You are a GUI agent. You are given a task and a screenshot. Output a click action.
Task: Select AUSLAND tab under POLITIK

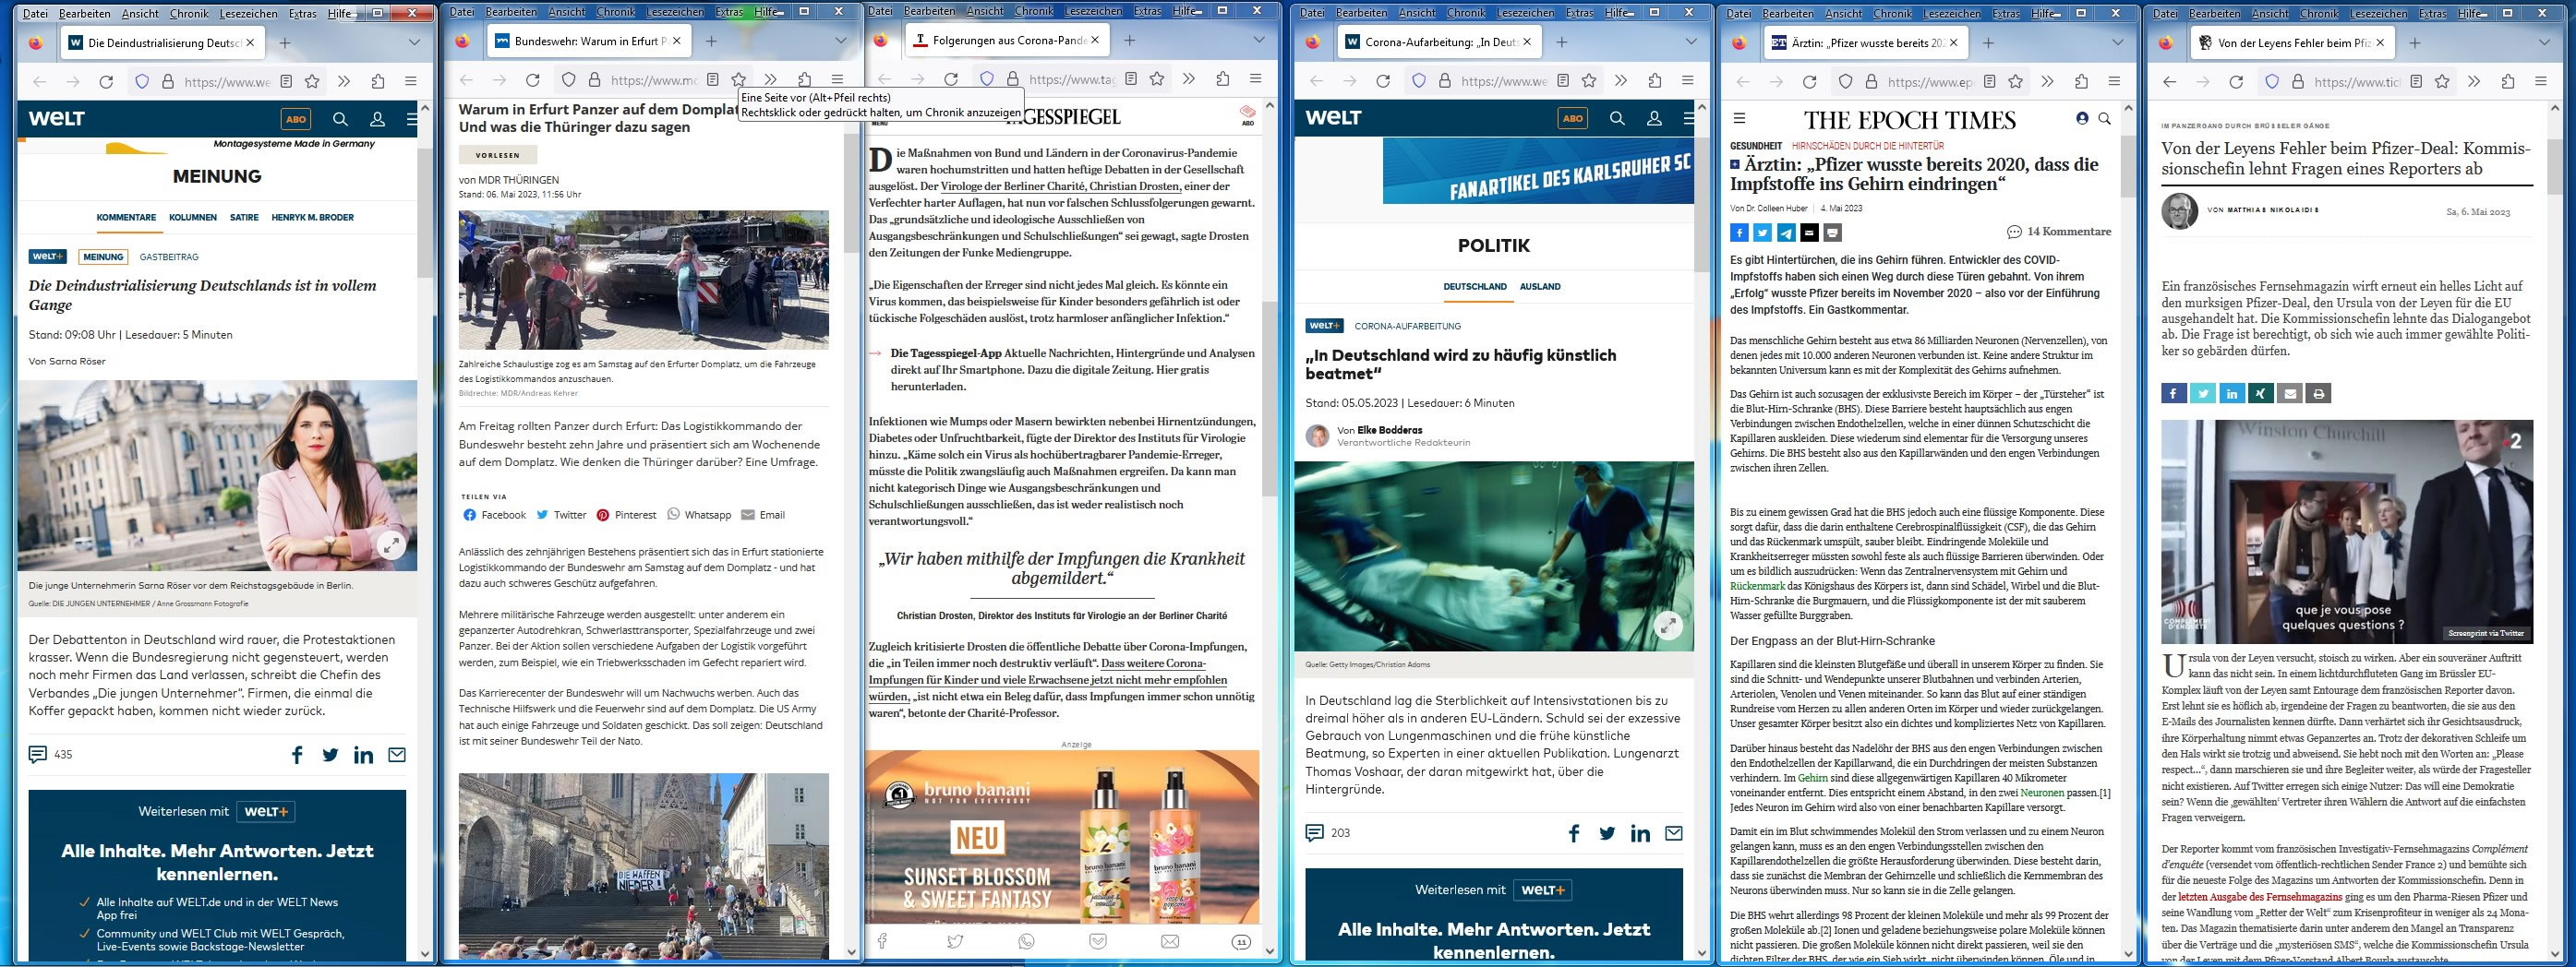pos(1540,287)
